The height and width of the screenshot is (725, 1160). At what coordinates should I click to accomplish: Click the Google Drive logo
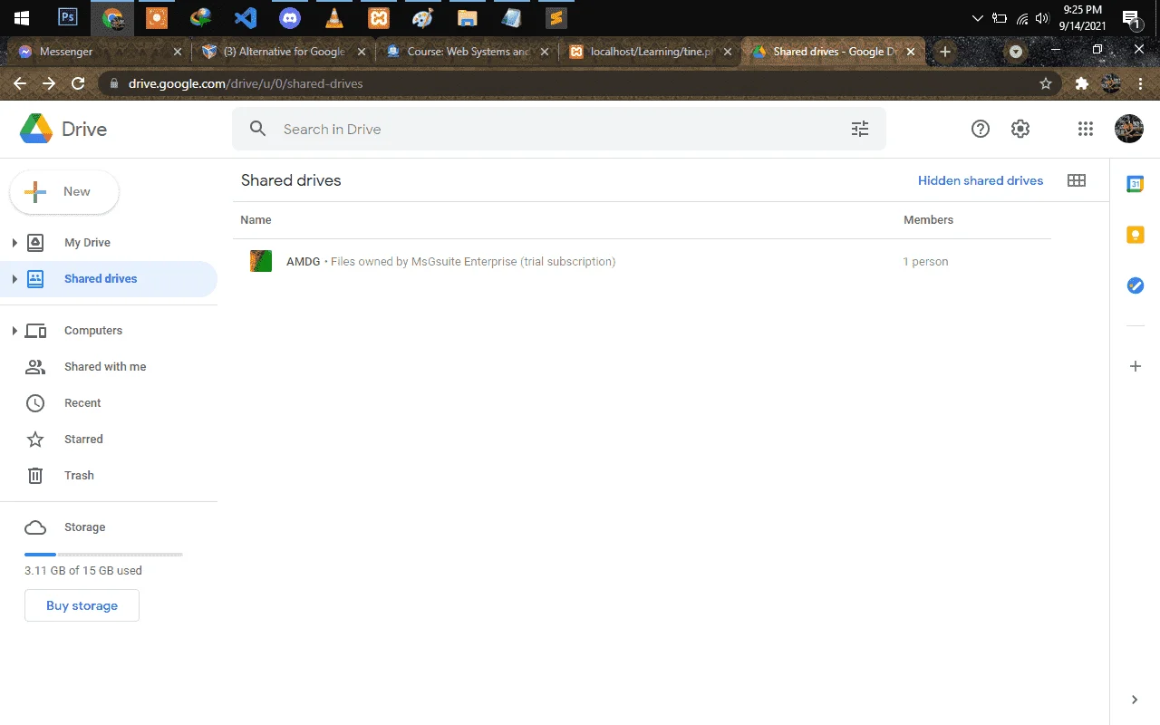pos(36,129)
